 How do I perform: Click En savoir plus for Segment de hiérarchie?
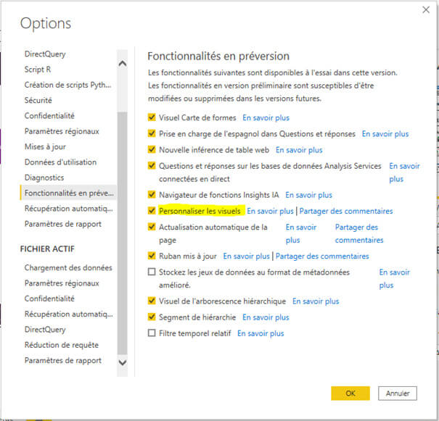point(266,317)
